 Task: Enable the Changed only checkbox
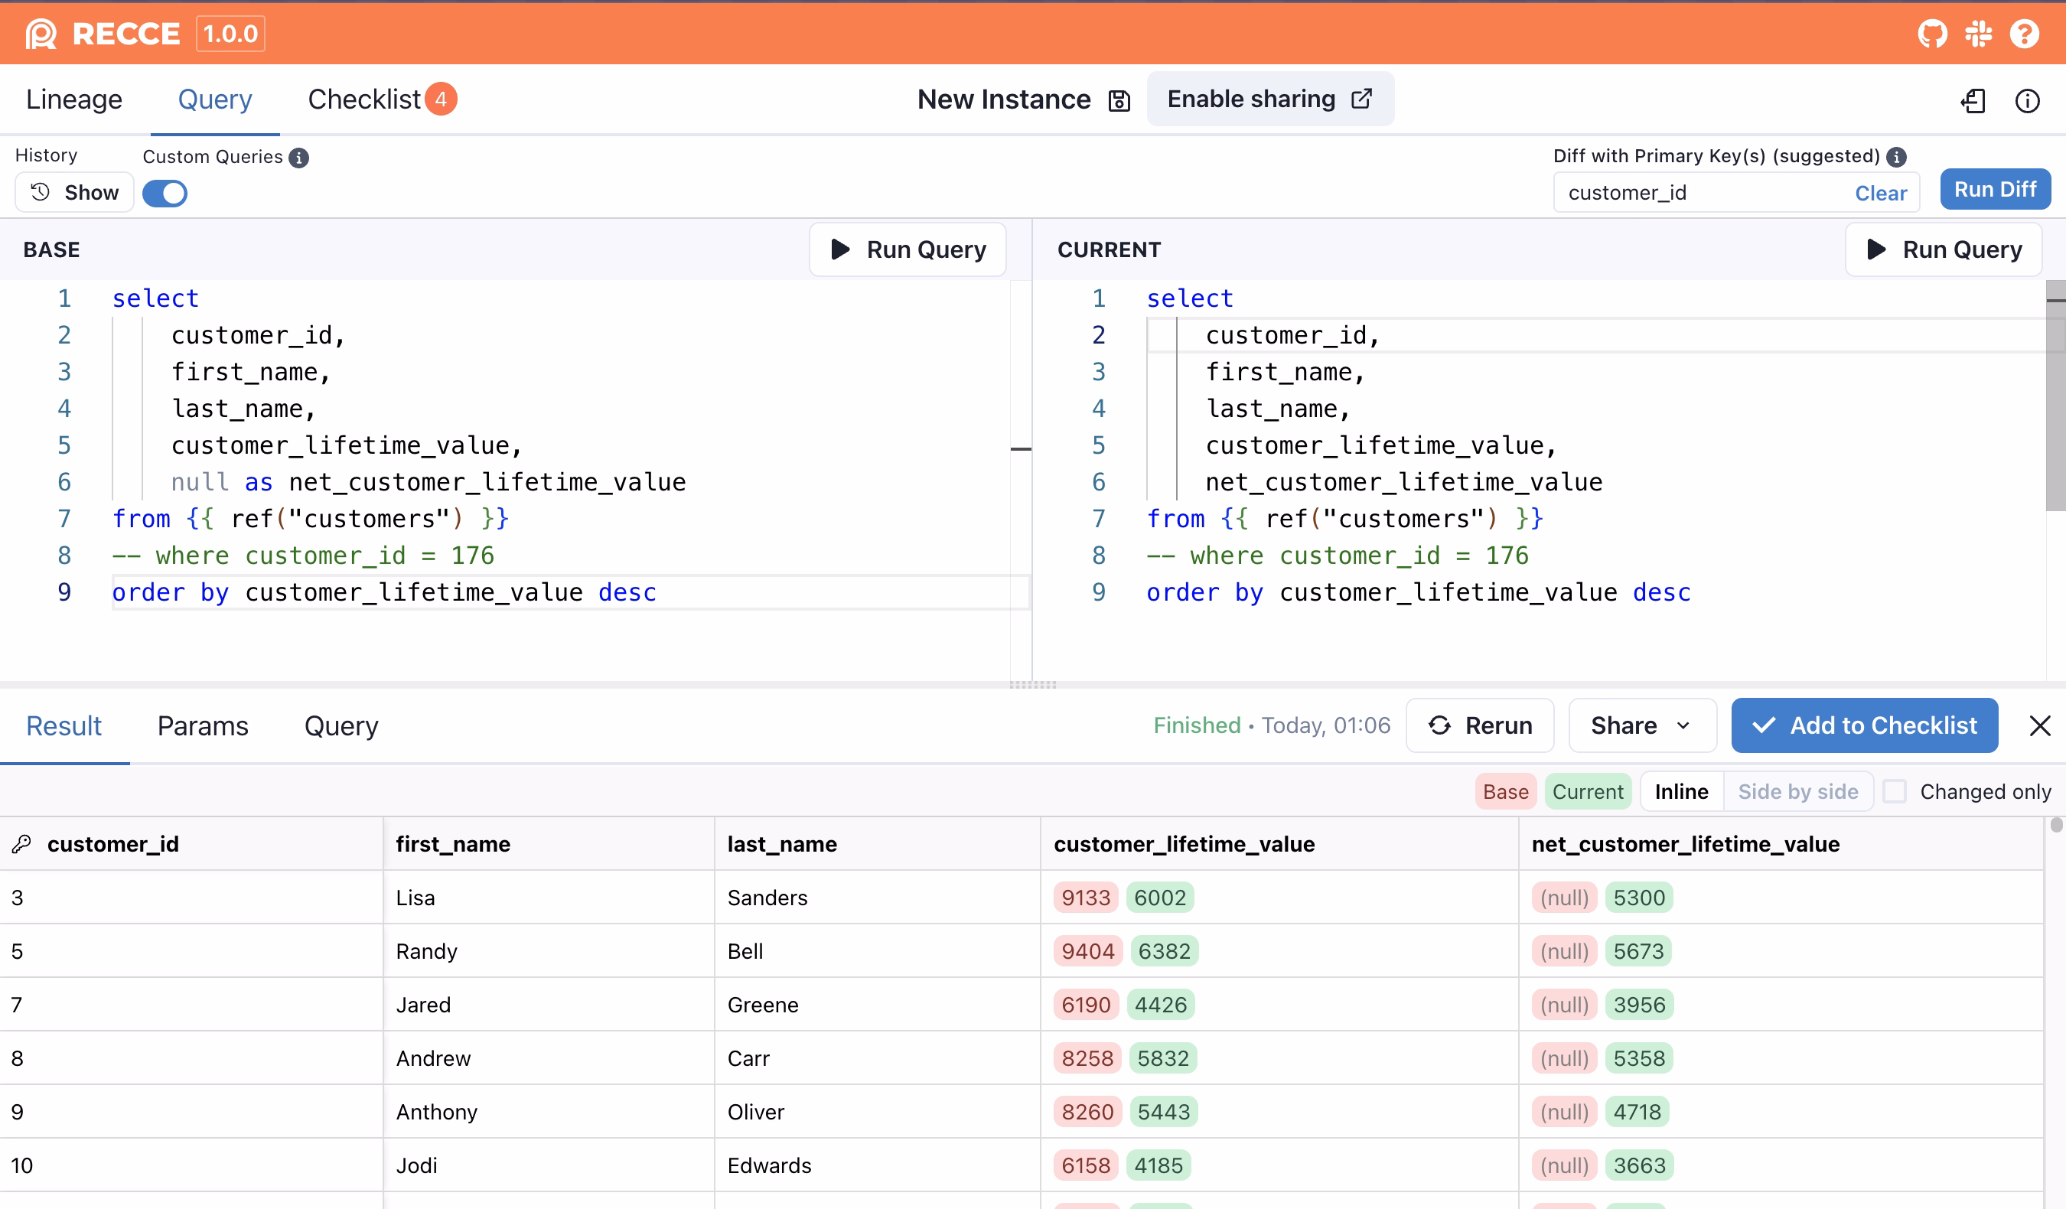[x=1894, y=791]
